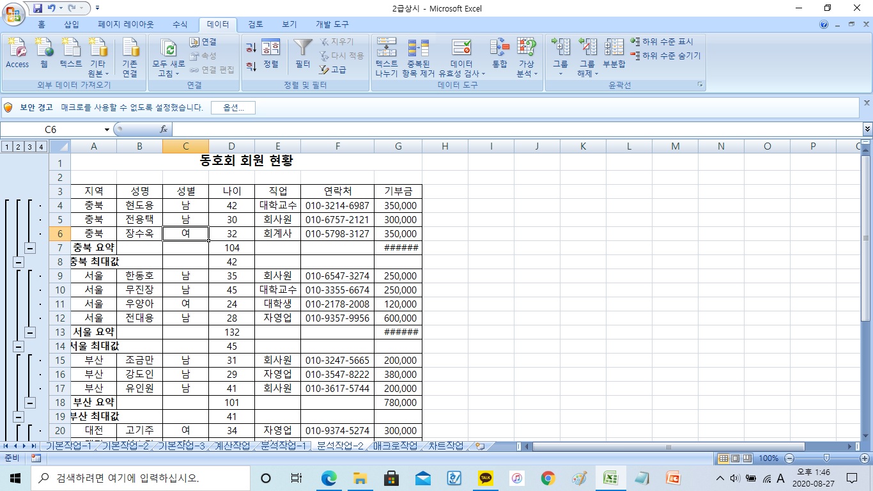873x491 pixels.
Task: Adjust the zoom slider in status bar
Action: coord(826,458)
